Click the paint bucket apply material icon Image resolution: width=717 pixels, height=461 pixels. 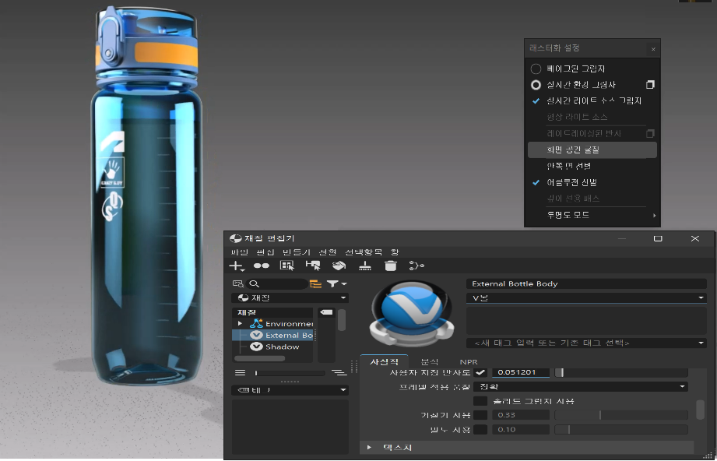pos(339,266)
